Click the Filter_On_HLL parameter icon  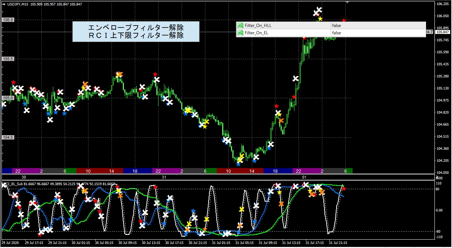click(240, 26)
